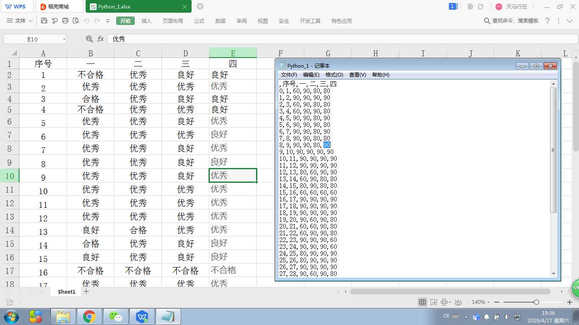Click the print icon
Image resolution: width=579 pixels, height=325 pixels.
point(65,21)
